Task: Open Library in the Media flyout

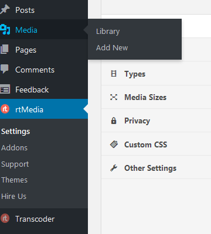Action: pyautogui.click(x=108, y=32)
